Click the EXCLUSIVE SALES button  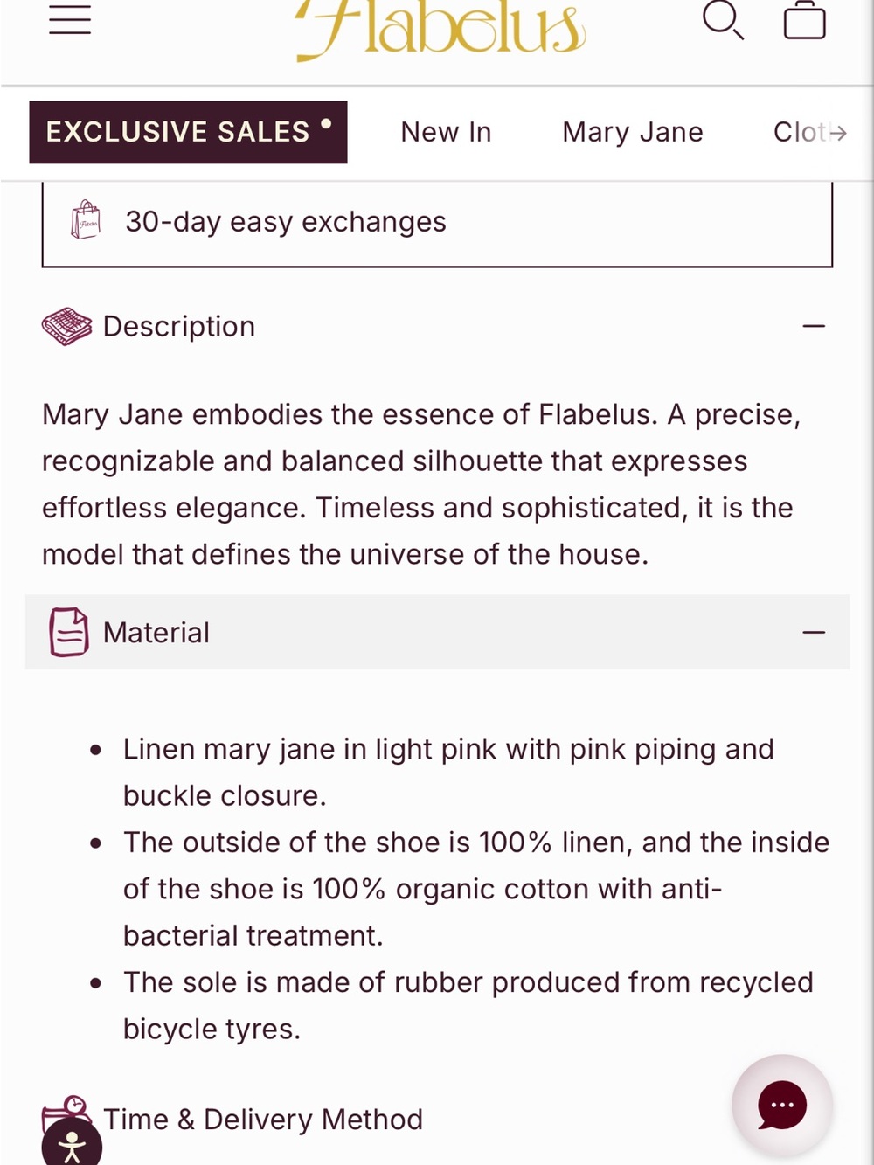point(188,132)
